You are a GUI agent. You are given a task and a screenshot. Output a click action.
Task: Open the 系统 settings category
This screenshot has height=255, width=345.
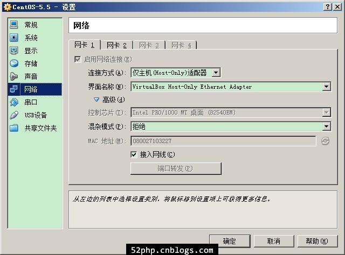34,38
